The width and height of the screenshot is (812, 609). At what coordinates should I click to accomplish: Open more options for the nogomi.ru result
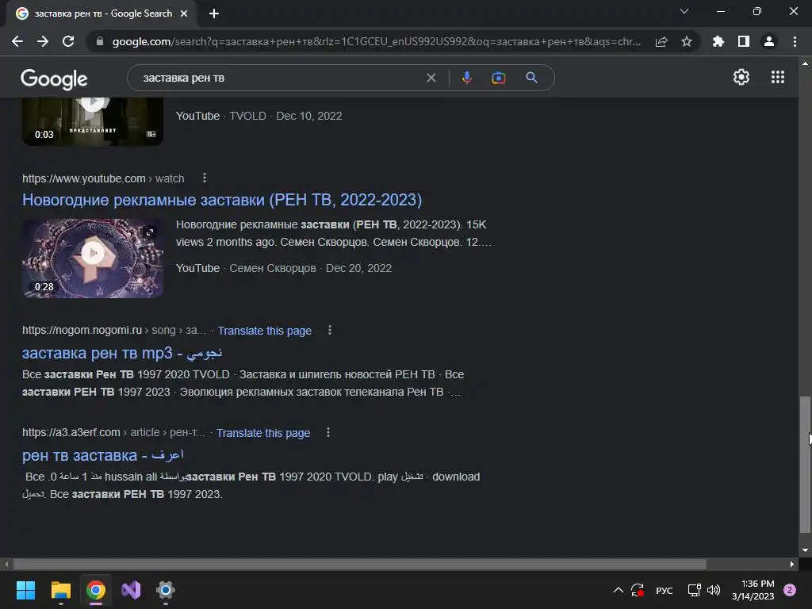pyautogui.click(x=330, y=330)
